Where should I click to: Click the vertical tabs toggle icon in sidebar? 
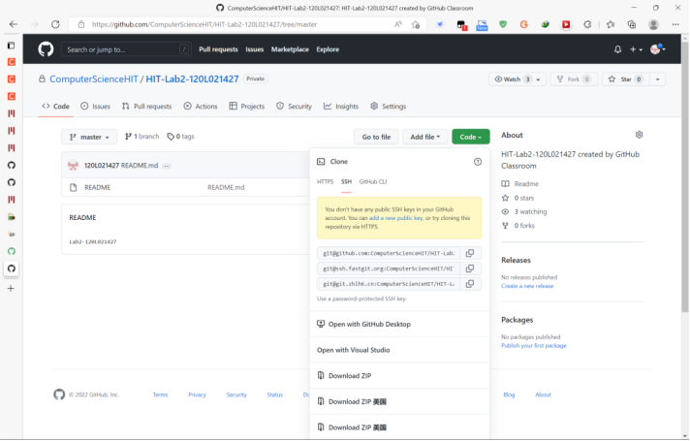12,46
